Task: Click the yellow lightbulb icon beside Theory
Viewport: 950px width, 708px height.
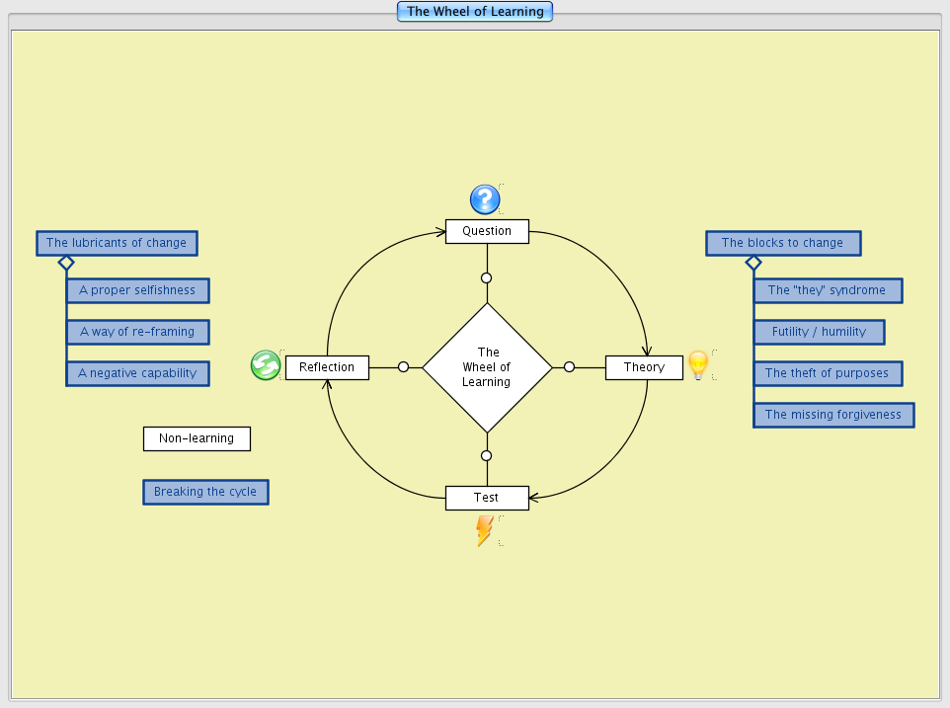Action: (x=698, y=365)
